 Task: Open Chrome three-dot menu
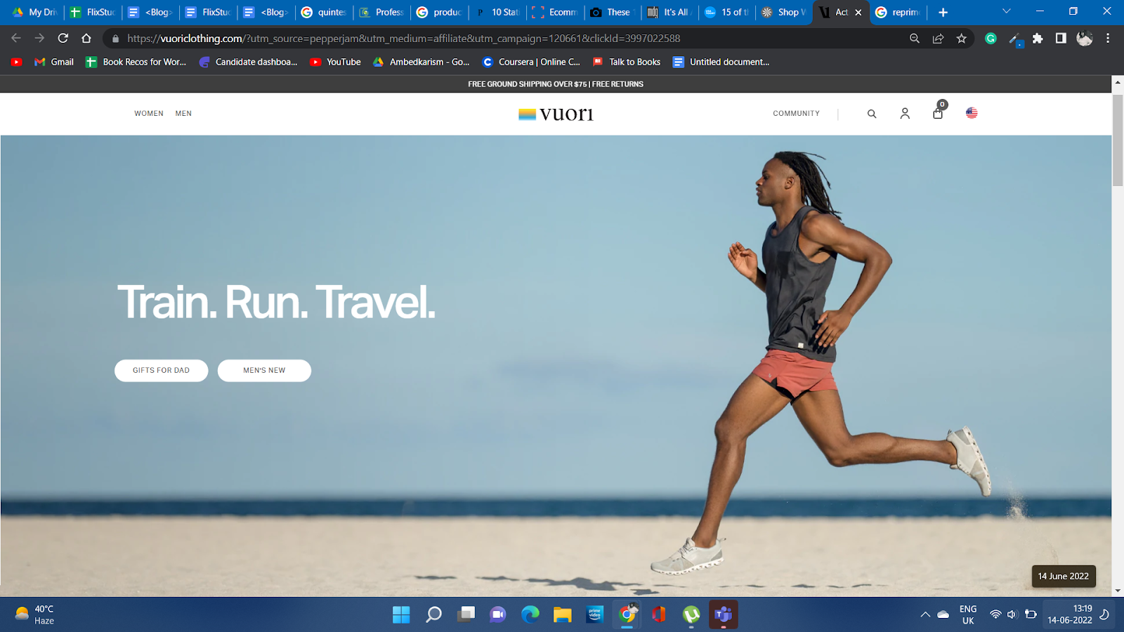click(1108, 39)
